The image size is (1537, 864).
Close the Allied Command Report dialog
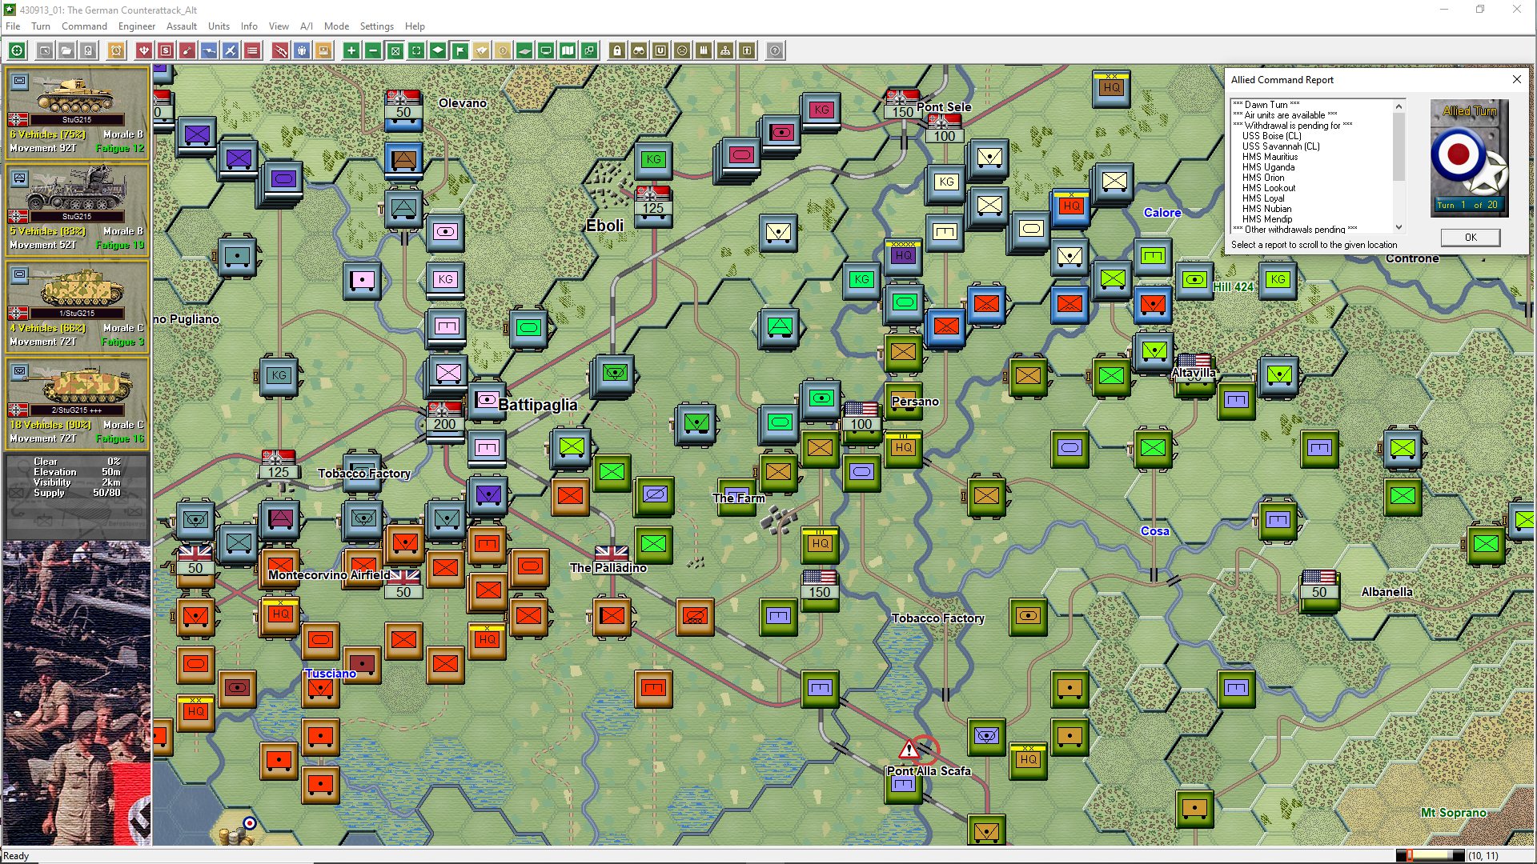(x=1516, y=79)
